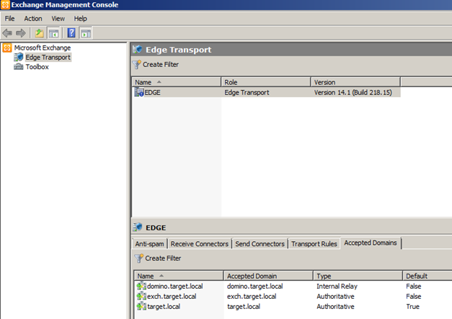Image resolution: width=452 pixels, height=319 pixels.
Task: Open the View menu
Action: [58, 19]
